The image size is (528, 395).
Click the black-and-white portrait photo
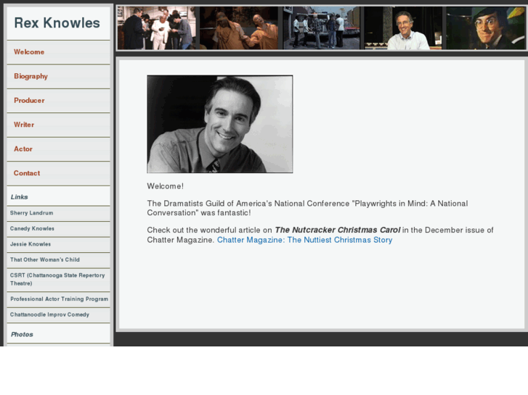[x=220, y=124]
